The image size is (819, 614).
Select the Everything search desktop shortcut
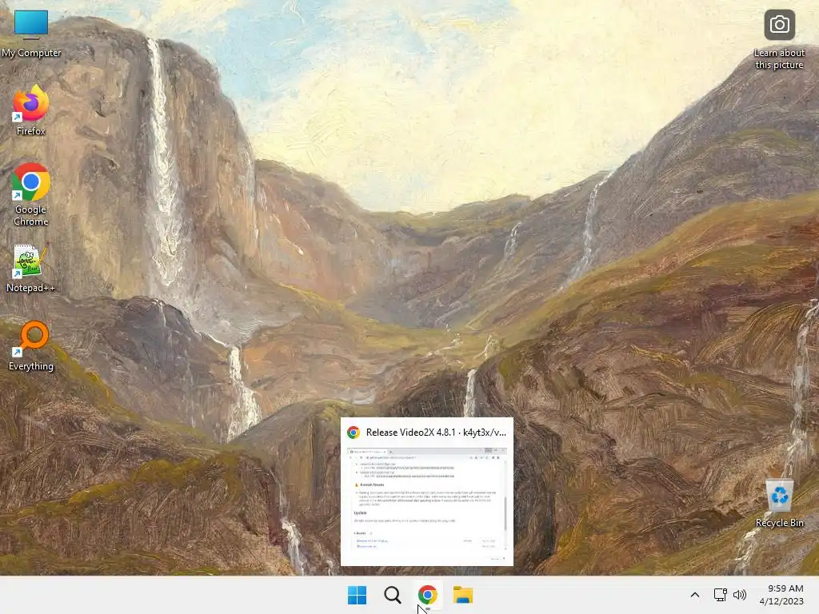tap(31, 345)
